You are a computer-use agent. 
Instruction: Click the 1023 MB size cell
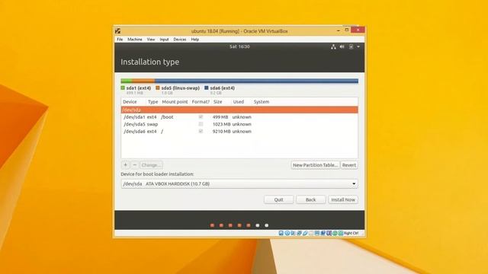tap(221, 124)
